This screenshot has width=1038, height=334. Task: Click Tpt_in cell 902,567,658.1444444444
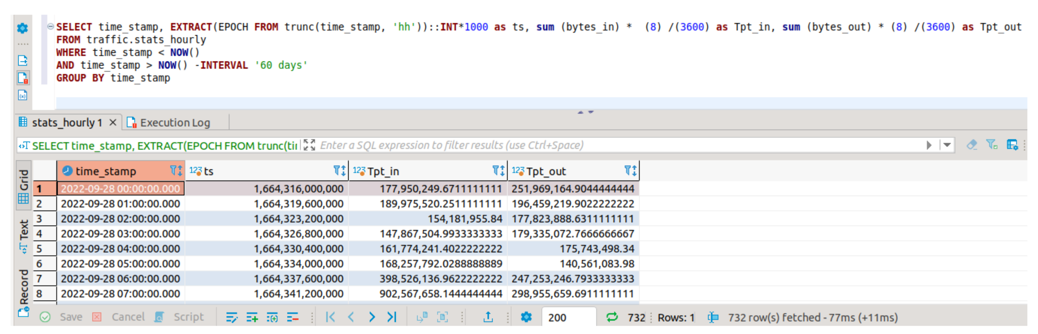428,293
